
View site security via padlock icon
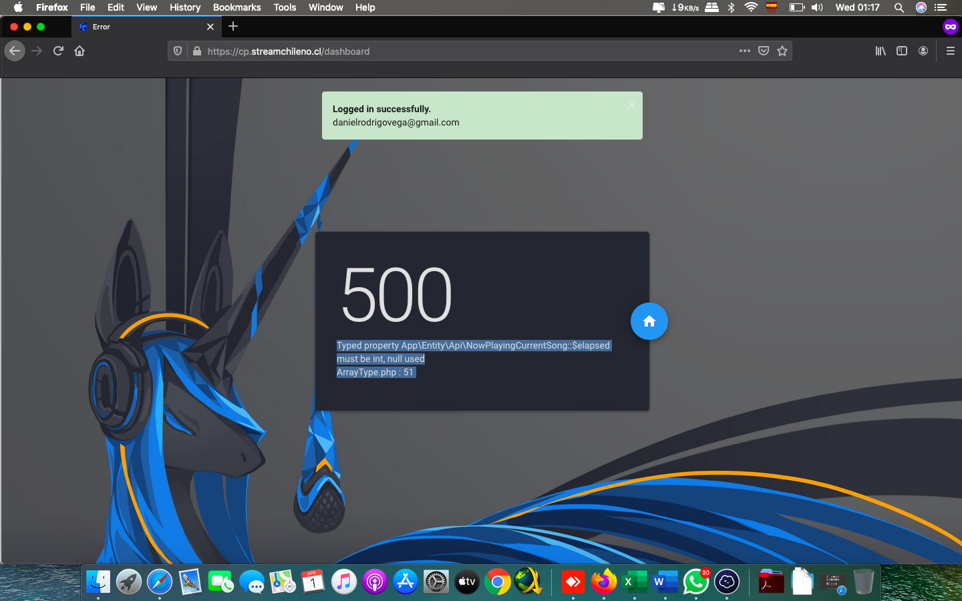click(x=196, y=51)
